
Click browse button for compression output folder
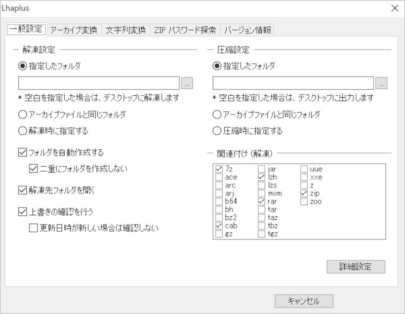382,83
